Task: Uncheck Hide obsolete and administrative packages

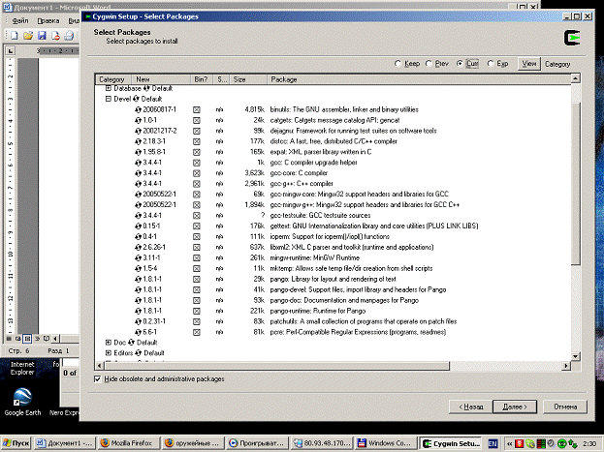Action: [98, 378]
